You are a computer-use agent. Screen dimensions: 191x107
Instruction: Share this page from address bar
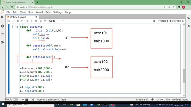[x=169, y=7]
